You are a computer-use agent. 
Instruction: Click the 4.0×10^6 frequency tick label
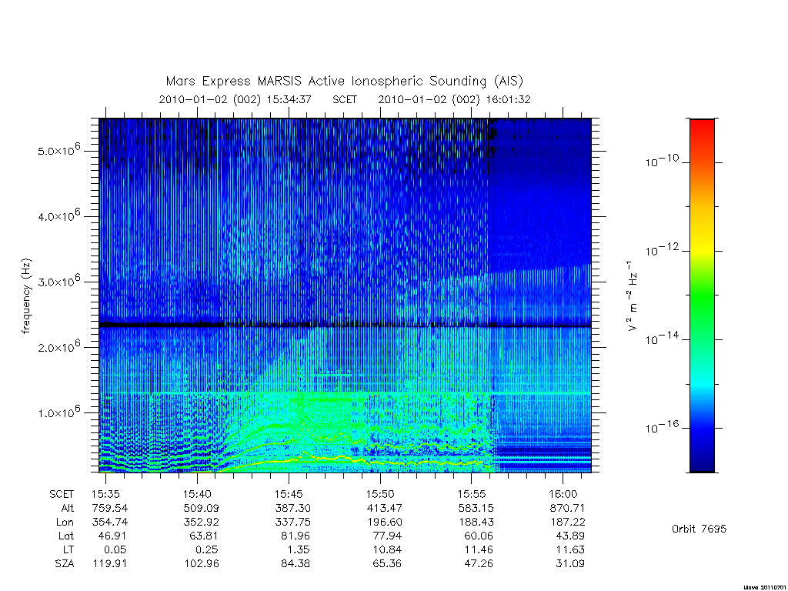pyautogui.click(x=58, y=215)
